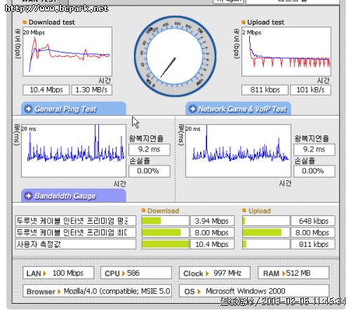Screen dimensions: 351x310
Task: Select the 8.00 Mbps upload value
Action: [313, 232]
